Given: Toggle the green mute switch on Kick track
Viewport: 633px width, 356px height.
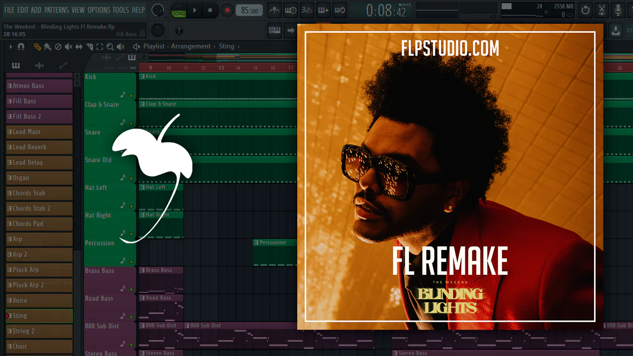Looking at the screenshot, I should point(131,95).
